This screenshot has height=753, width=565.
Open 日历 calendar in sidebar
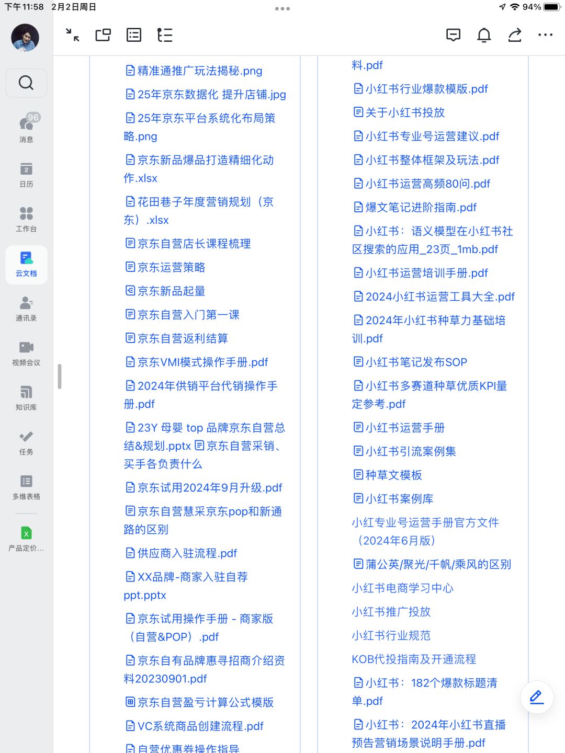click(x=26, y=175)
